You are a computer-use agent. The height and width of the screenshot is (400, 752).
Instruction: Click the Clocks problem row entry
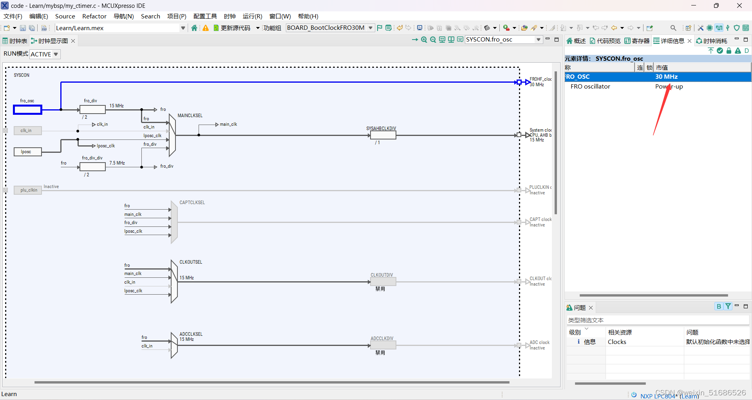(x=658, y=342)
